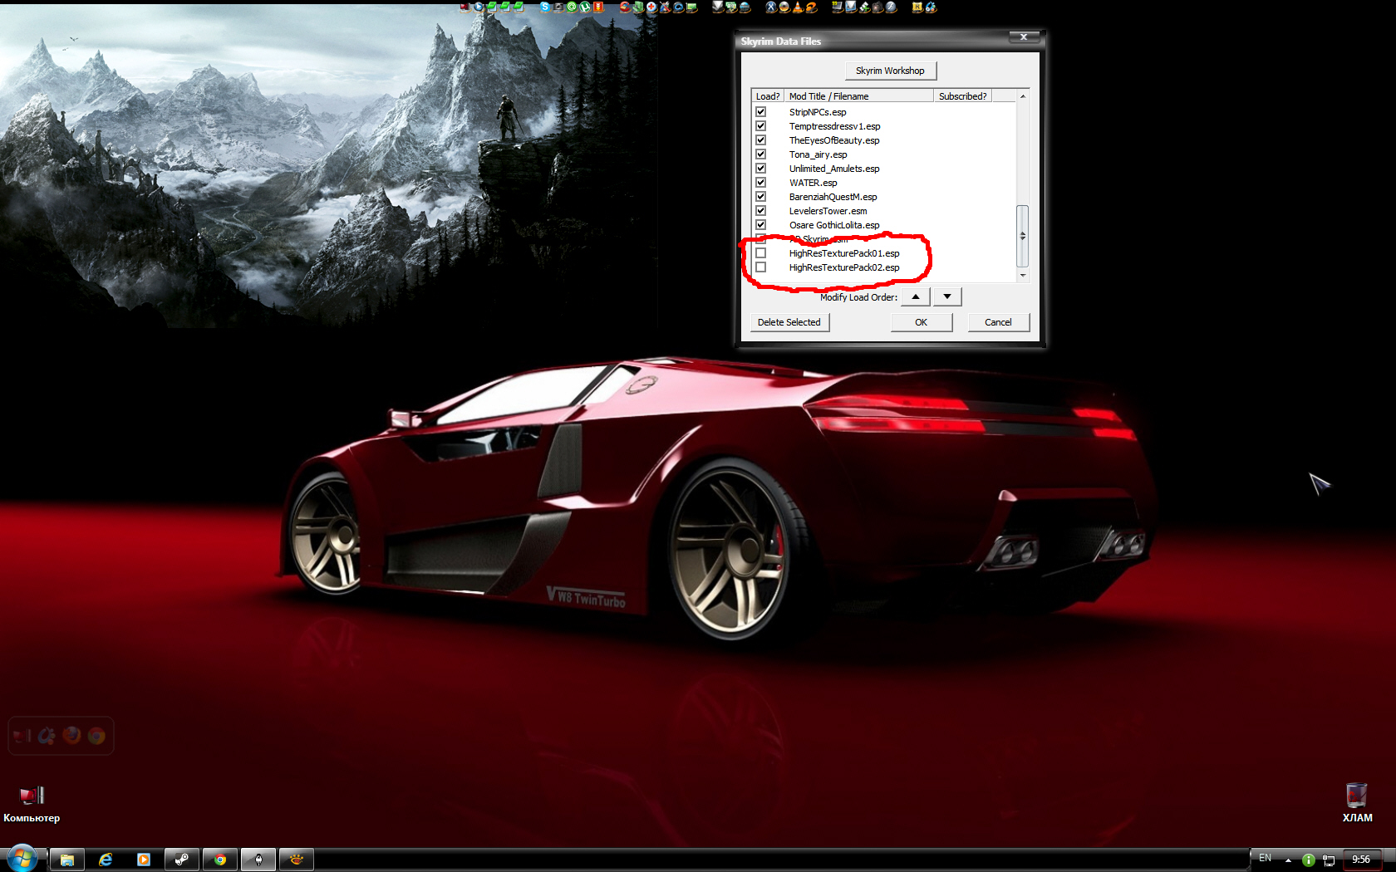1396x872 pixels.
Task: Click the Windows Start orb
Action: click(x=22, y=858)
